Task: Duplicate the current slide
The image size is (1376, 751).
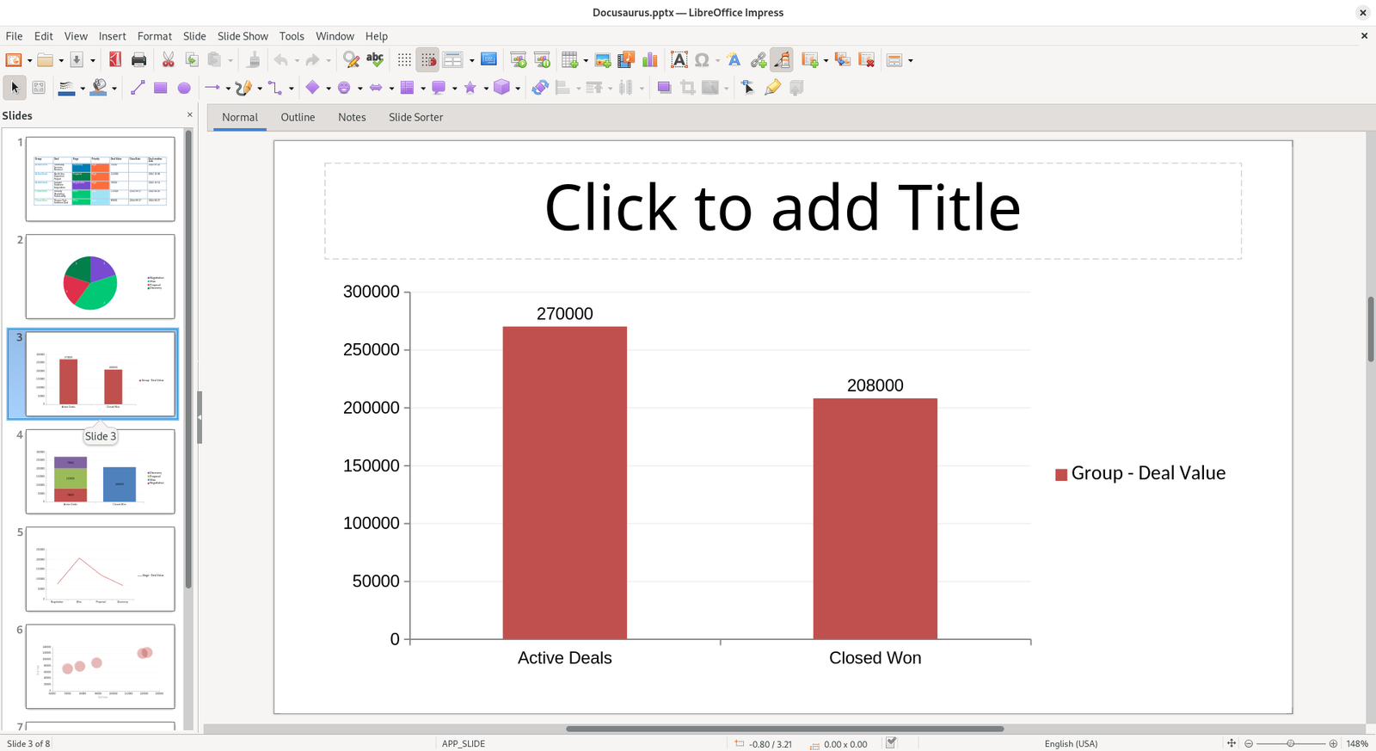Action: point(843,59)
